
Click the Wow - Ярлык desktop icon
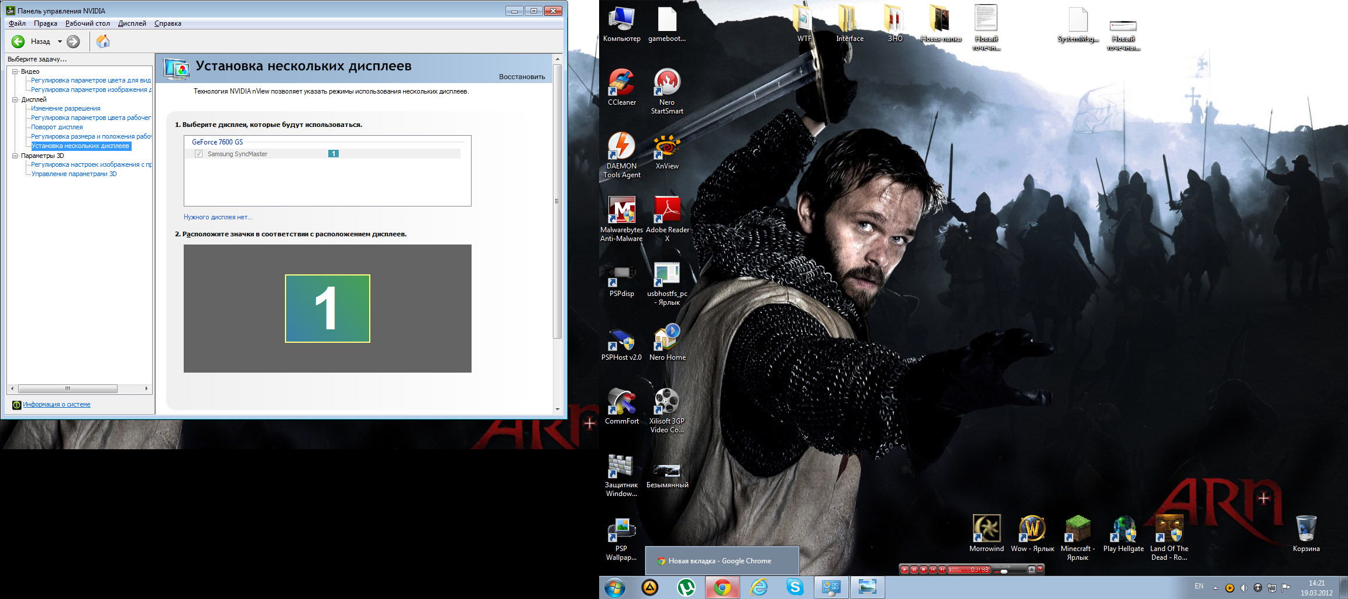tap(1032, 532)
